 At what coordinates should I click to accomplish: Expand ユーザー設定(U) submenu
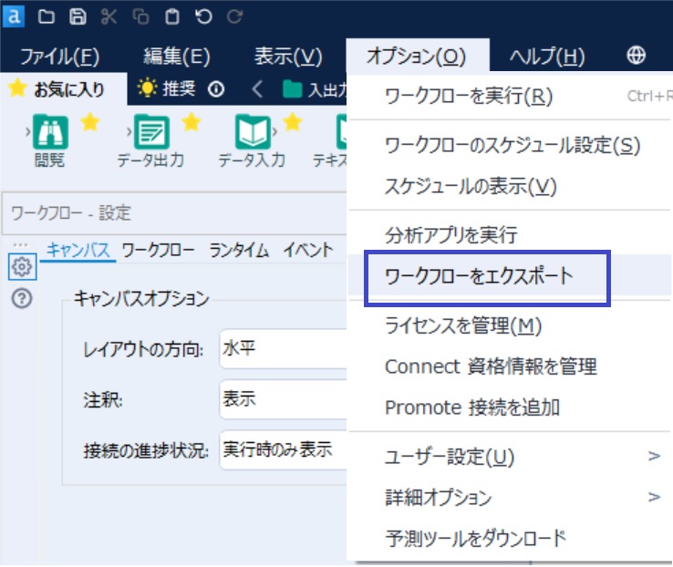click(x=510, y=457)
